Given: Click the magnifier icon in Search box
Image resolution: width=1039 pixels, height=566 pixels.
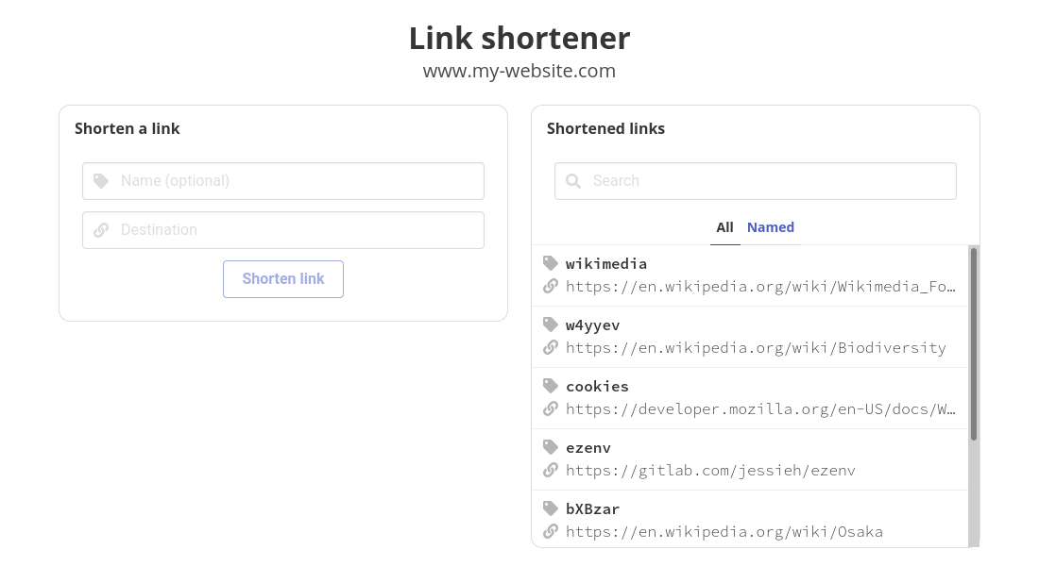Looking at the screenshot, I should (x=573, y=181).
